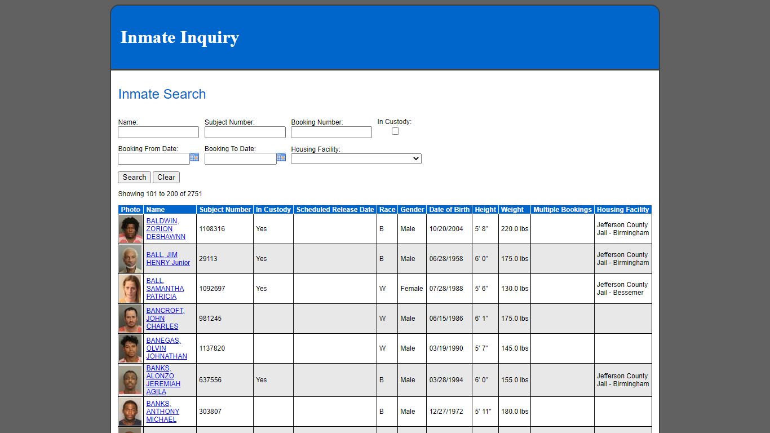Click the Photo column header
This screenshot has width=770, height=433.
point(131,210)
